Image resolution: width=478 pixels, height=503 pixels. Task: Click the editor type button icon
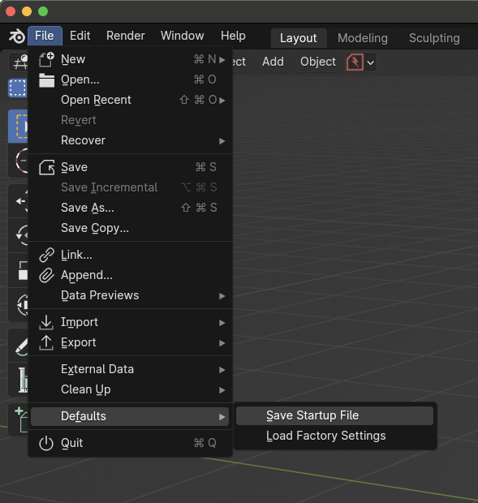coord(19,62)
